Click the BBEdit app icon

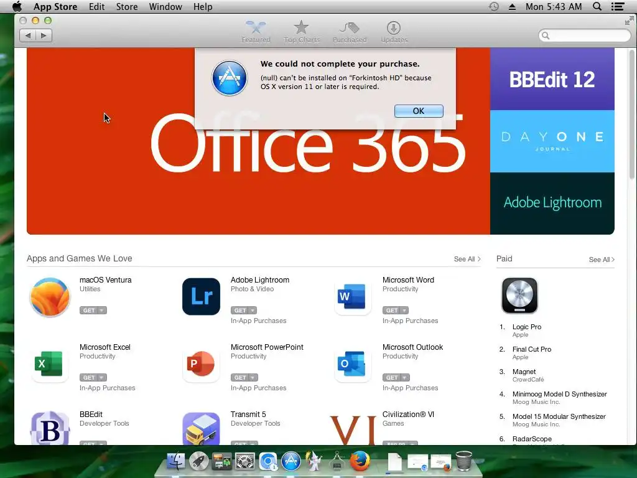[50, 428]
